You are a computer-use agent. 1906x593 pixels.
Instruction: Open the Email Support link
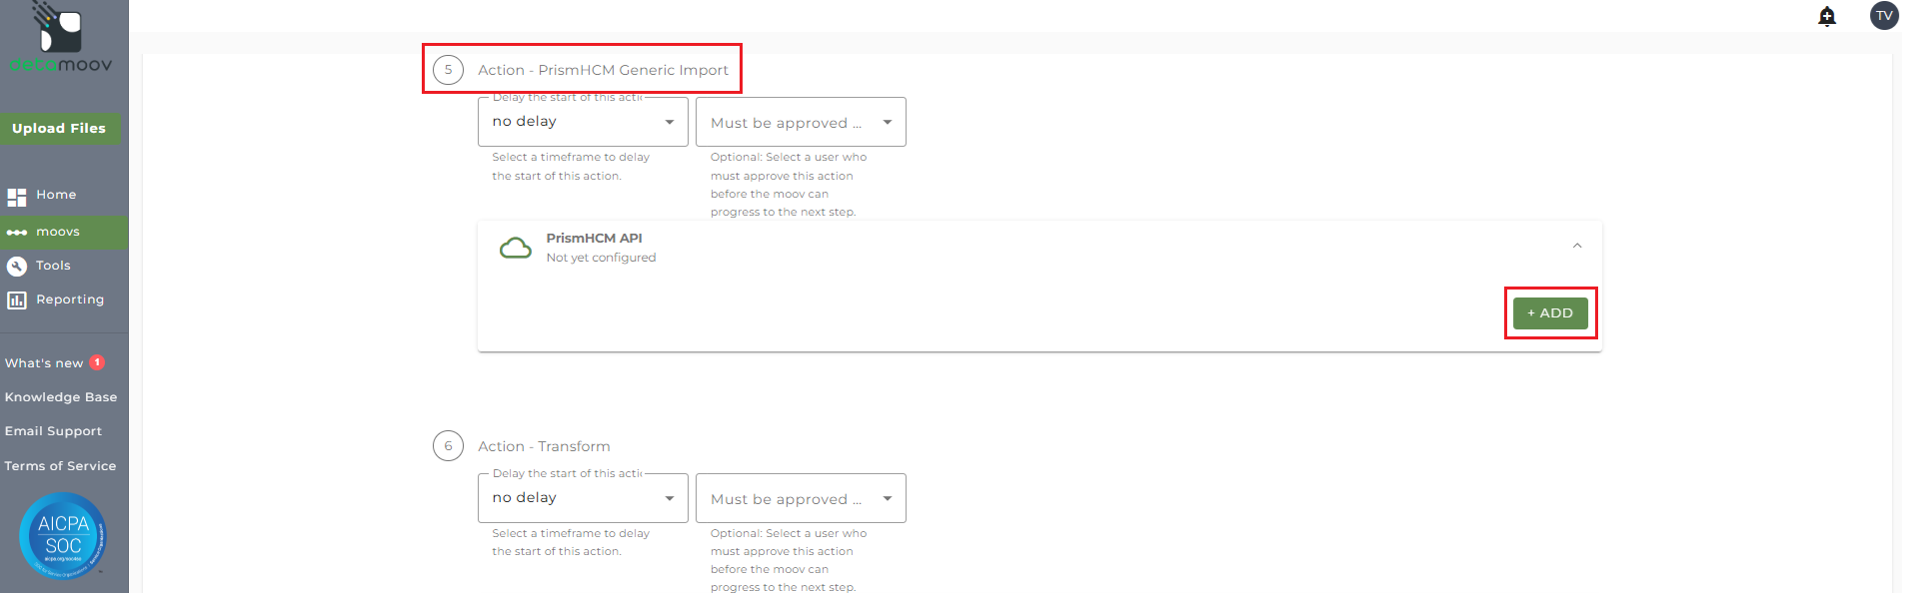[x=53, y=431]
